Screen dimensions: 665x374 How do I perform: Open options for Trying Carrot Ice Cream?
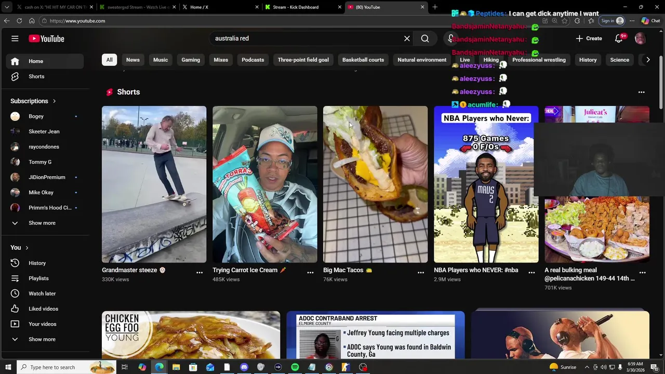point(310,272)
